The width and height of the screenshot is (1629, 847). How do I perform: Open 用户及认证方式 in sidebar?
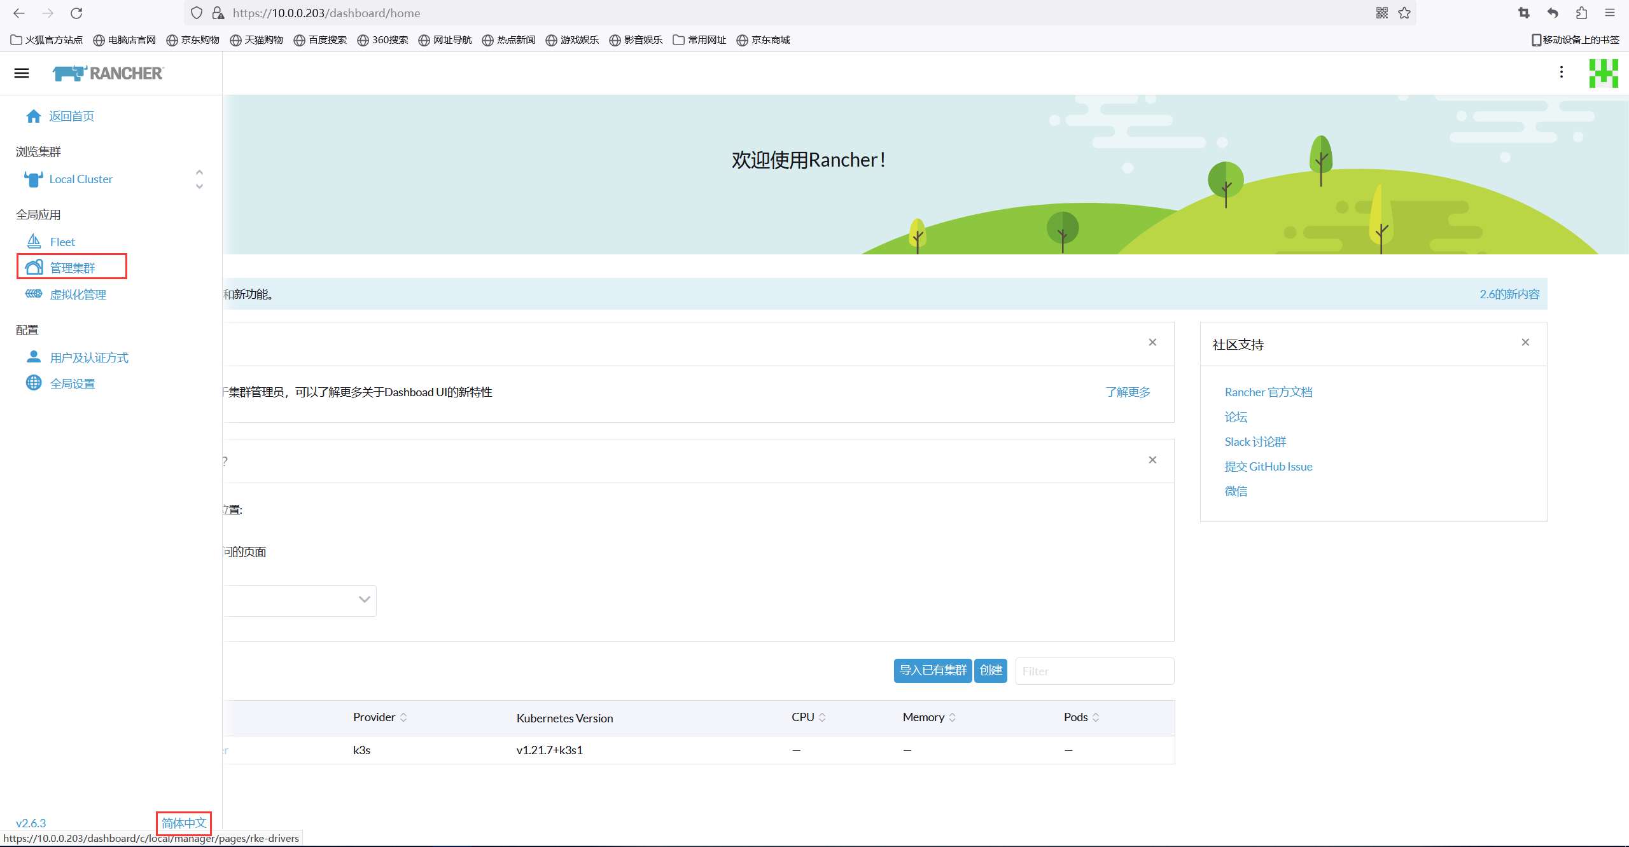coord(89,357)
